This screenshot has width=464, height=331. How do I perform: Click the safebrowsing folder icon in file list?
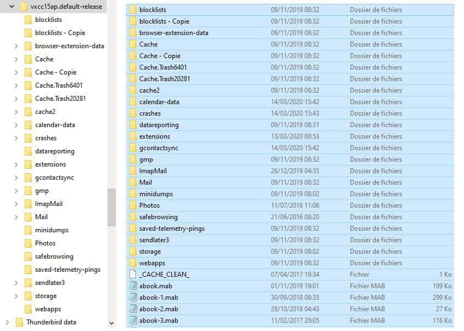click(133, 218)
